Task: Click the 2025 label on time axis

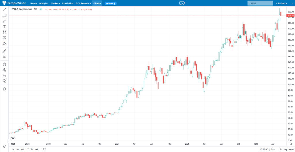Action: 187,144
